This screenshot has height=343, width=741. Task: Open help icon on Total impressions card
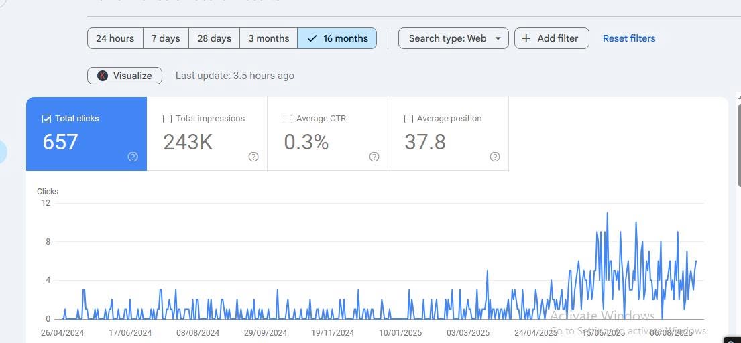pyautogui.click(x=253, y=157)
